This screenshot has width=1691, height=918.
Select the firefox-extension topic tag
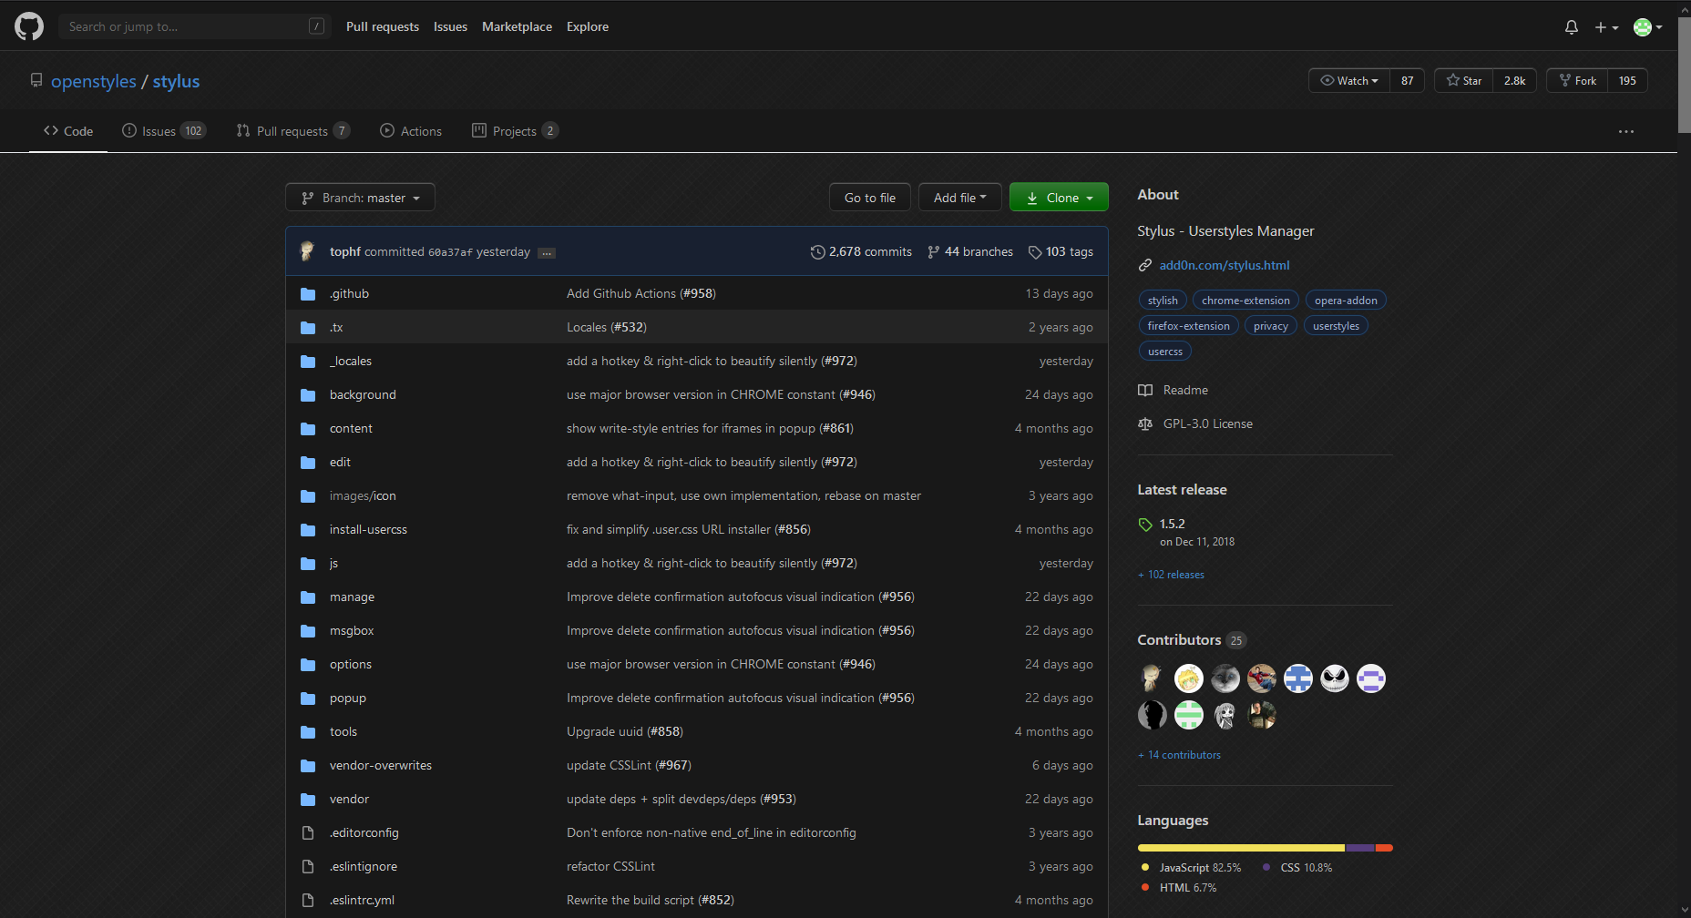coord(1188,325)
